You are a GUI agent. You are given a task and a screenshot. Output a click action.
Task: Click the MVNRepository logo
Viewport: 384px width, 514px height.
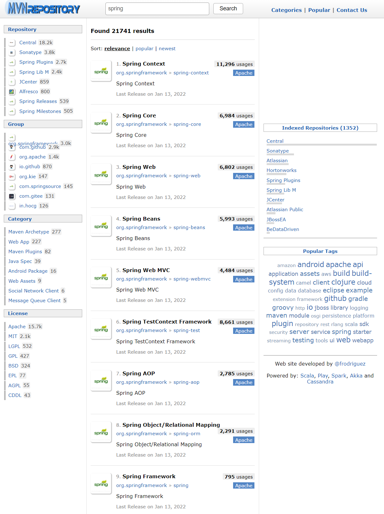pyautogui.click(x=44, y=9)
